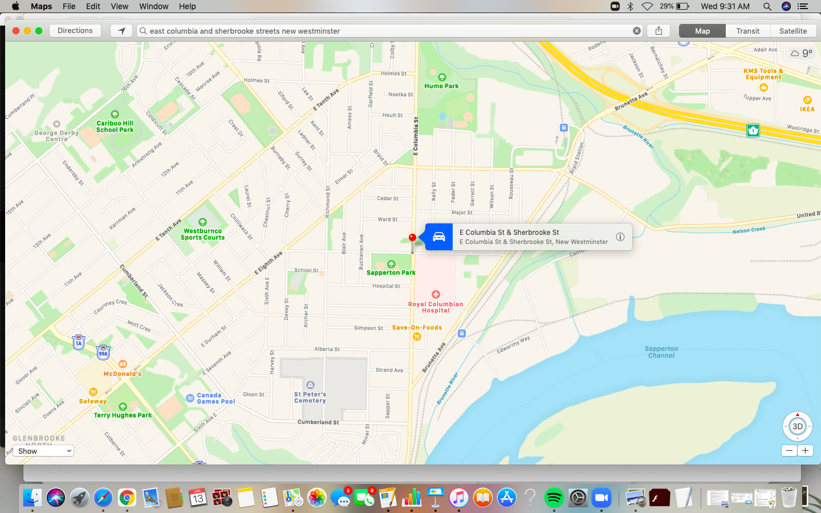
Task: Click the Directions button
Action: coord(75,31)
